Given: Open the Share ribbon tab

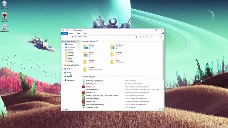Looking at the screenshot, I should [78, 33].
